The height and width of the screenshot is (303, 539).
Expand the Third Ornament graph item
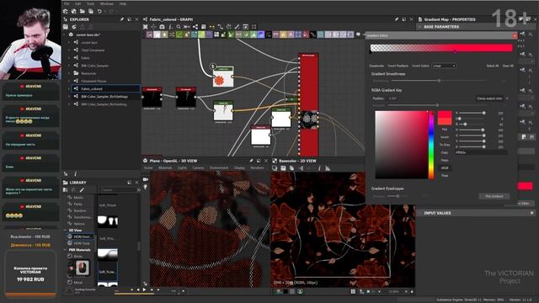pyautogui.click(x=69, y=50)
